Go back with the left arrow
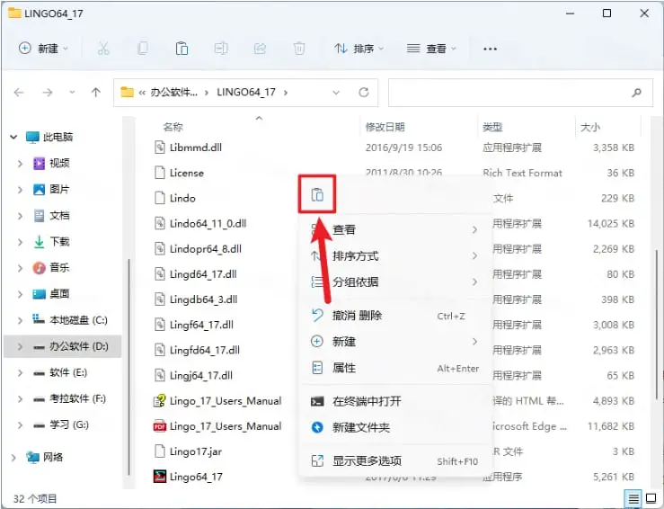The height and width of the screenshot is (509, 664). click(19, 93)
